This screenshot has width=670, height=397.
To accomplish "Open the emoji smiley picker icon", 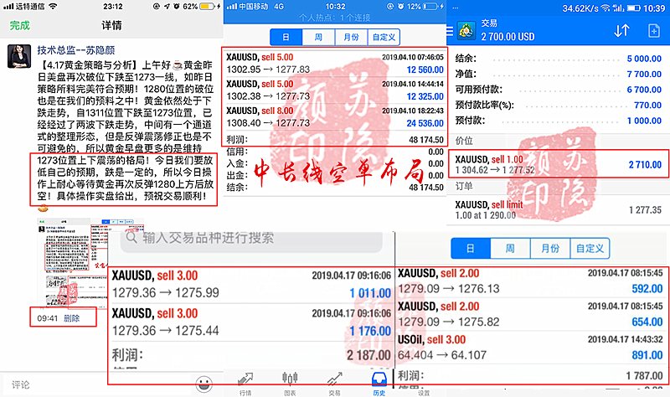I will tap(203, 384).
